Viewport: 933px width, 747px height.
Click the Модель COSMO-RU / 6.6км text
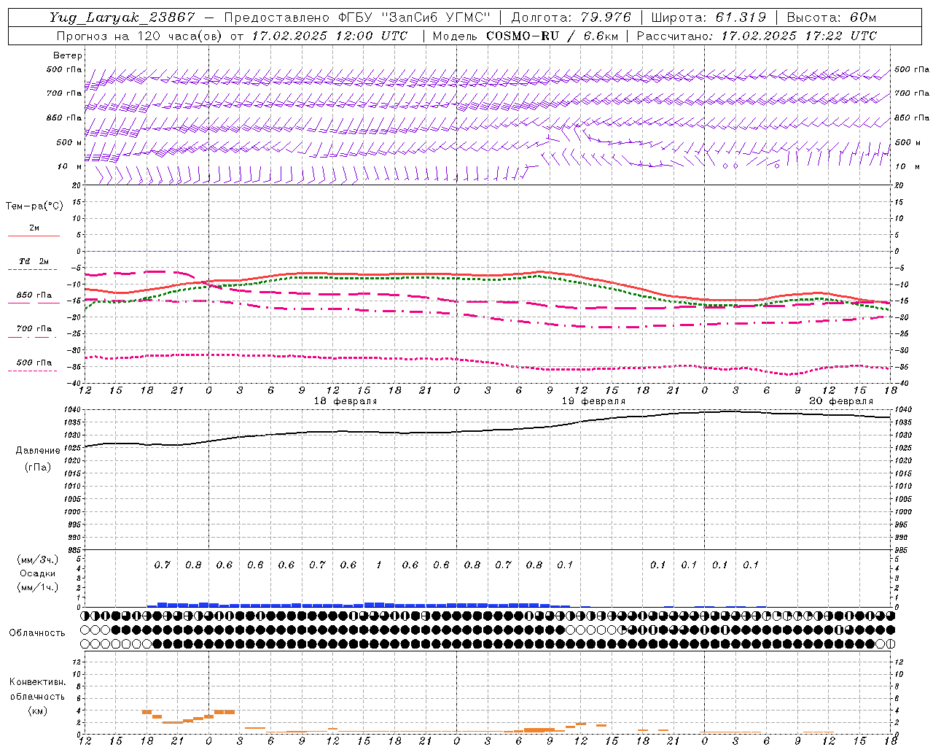[525, 36]
